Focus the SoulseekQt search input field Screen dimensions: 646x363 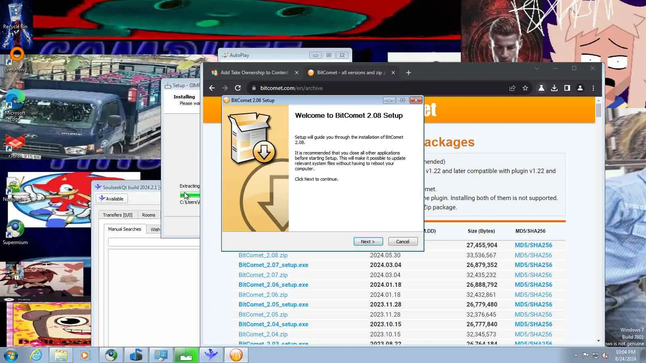[x=154, y=242]
